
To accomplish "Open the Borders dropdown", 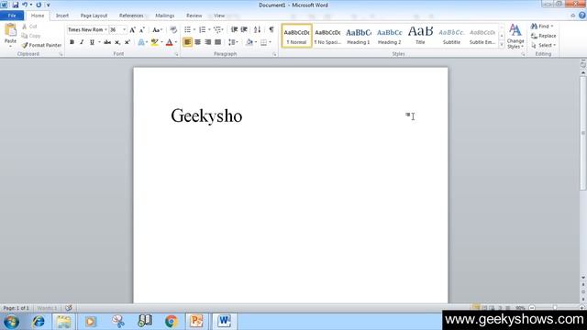I will [265, 42].
